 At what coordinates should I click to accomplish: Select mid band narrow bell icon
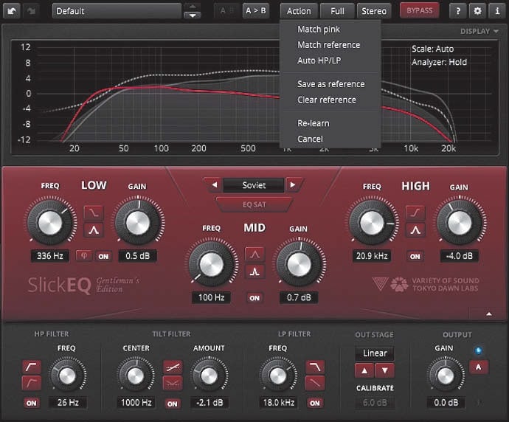pyautogui.click(x=254, y=271)
